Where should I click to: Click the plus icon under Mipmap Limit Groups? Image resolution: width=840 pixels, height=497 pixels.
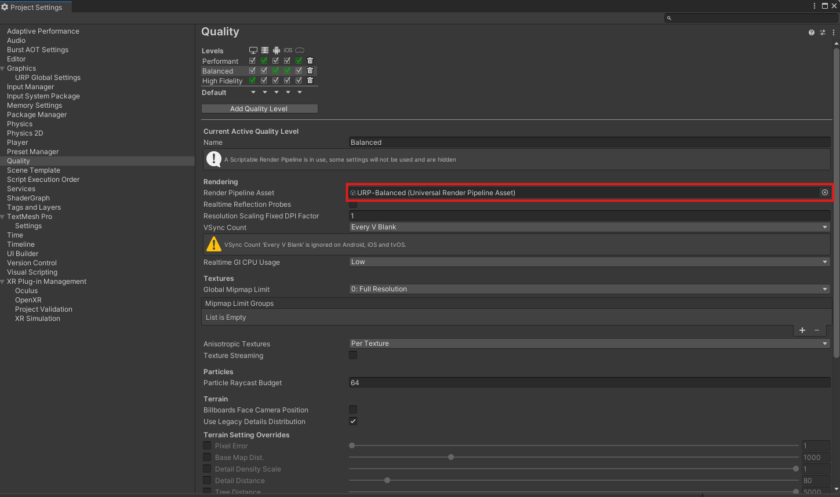coord(802,330)
